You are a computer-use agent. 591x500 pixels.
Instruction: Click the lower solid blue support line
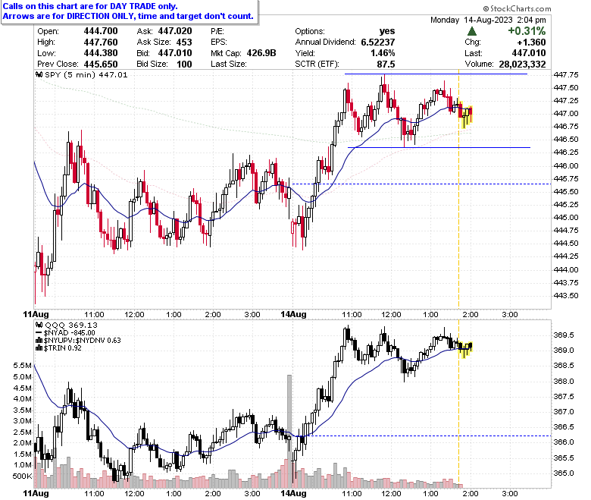pyautogui.click(x=439, y=147)
